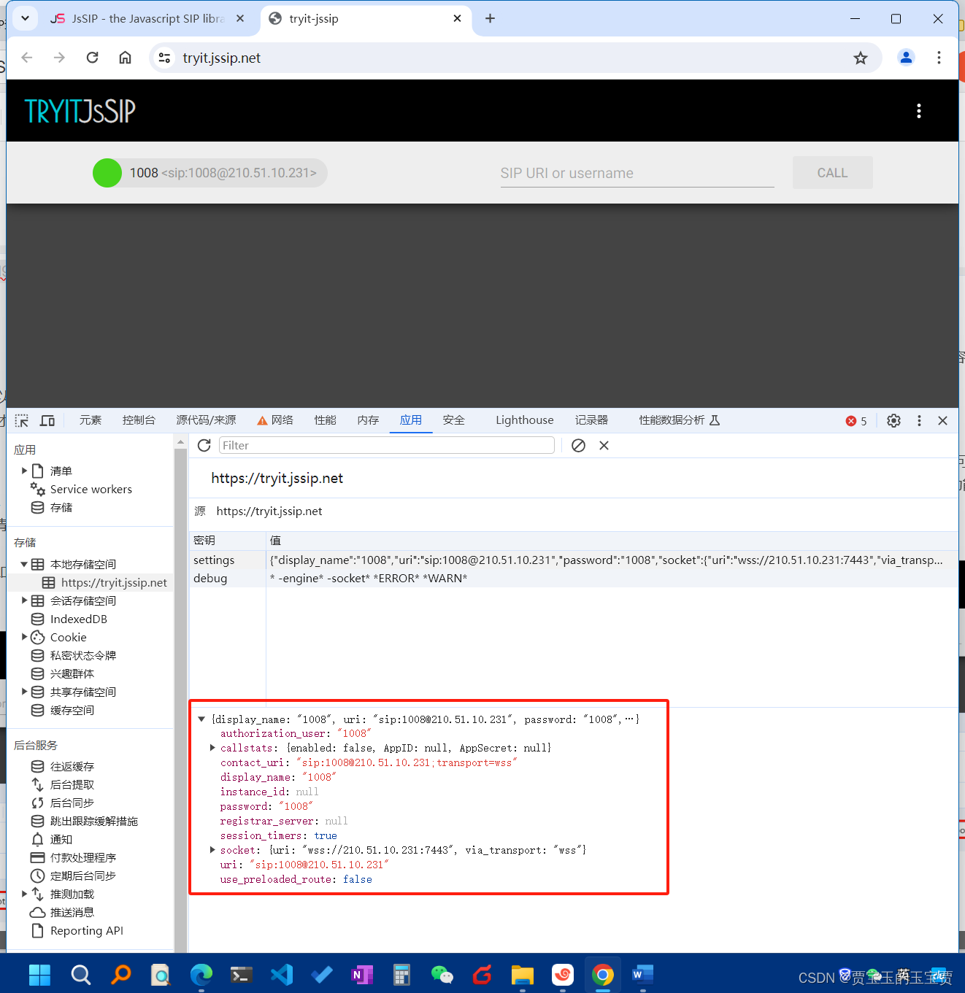965x993 pixels.
Task: Click the TRYITJsSIP logo
Action: (80, 111)
